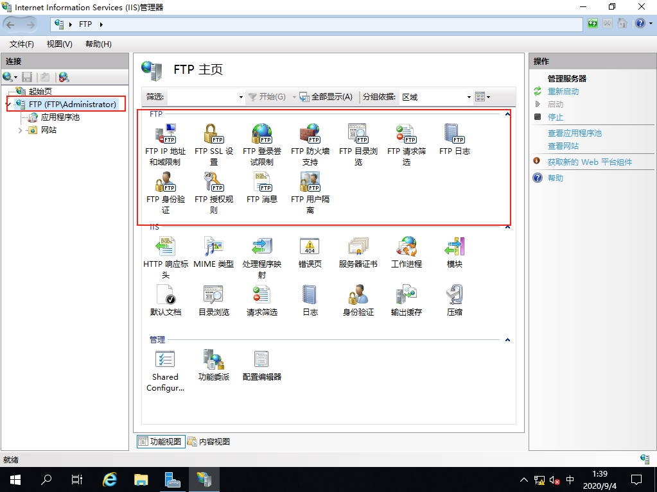The image size is (657, 492).
Task: Click 停止 server action
Action: point(555,117)
